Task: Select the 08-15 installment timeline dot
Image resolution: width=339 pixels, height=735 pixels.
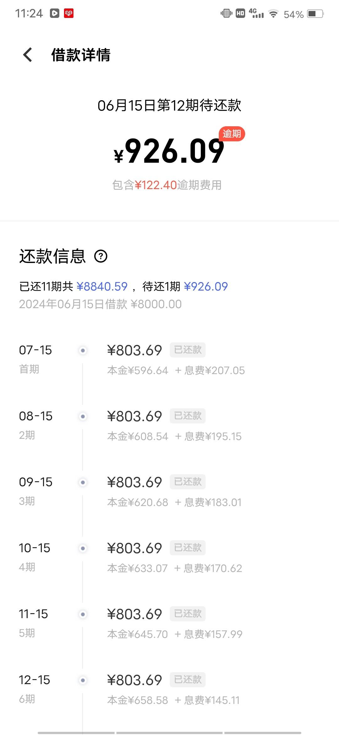Action: coord(83,416)
